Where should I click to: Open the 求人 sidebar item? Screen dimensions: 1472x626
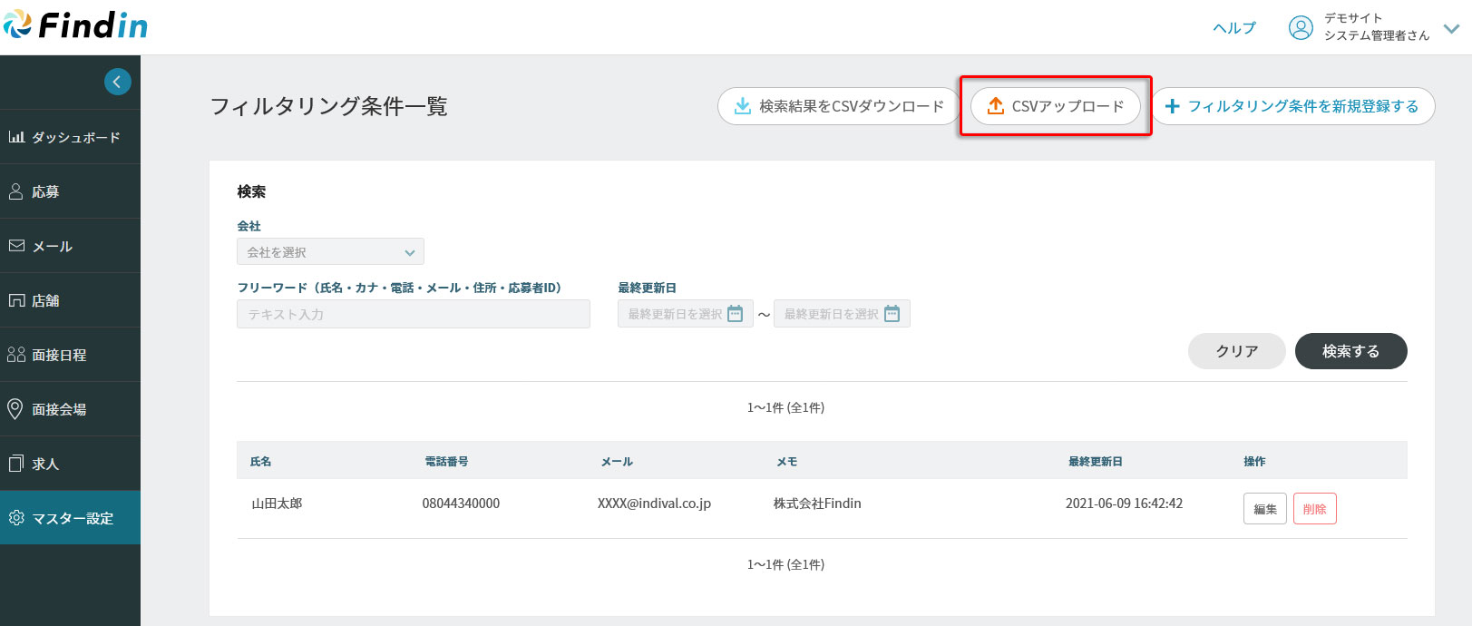pos(70,464)
